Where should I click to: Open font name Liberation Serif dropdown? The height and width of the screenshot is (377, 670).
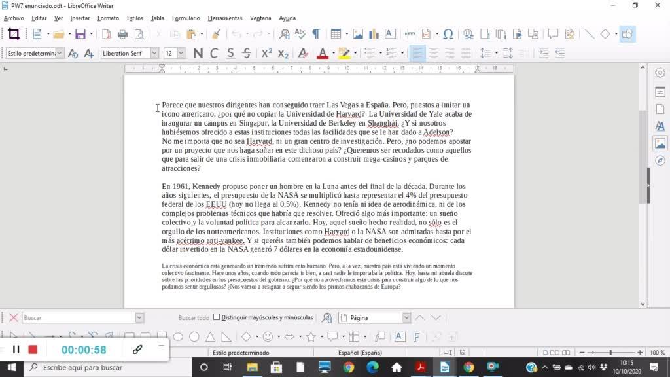(x=154, y=53)
